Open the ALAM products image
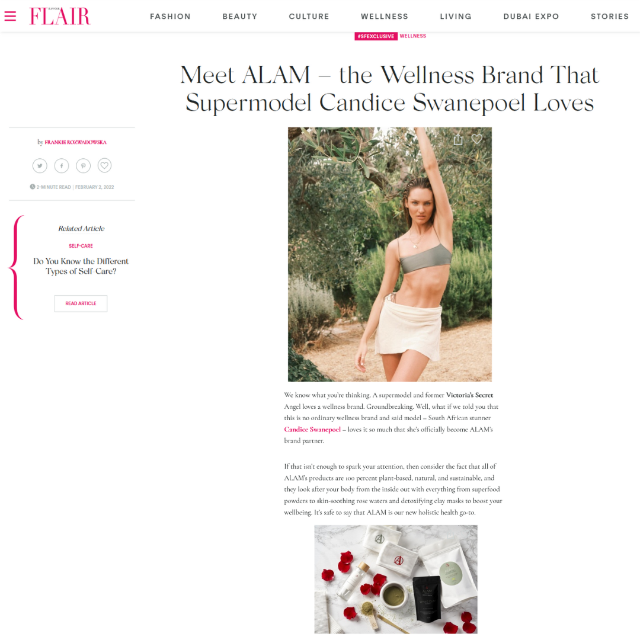Screen dimensions: 640x640 coord(395,579)
